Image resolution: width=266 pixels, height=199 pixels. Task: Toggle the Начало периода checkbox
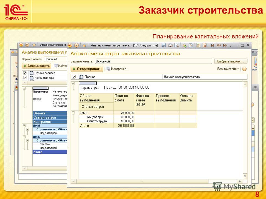coord(25,73)
